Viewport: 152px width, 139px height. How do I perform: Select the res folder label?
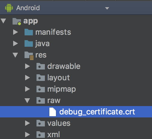(41, 55)
